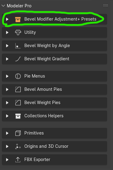
Task: Click the Bevel Weight by Angle icon
Action: (18, 46)
